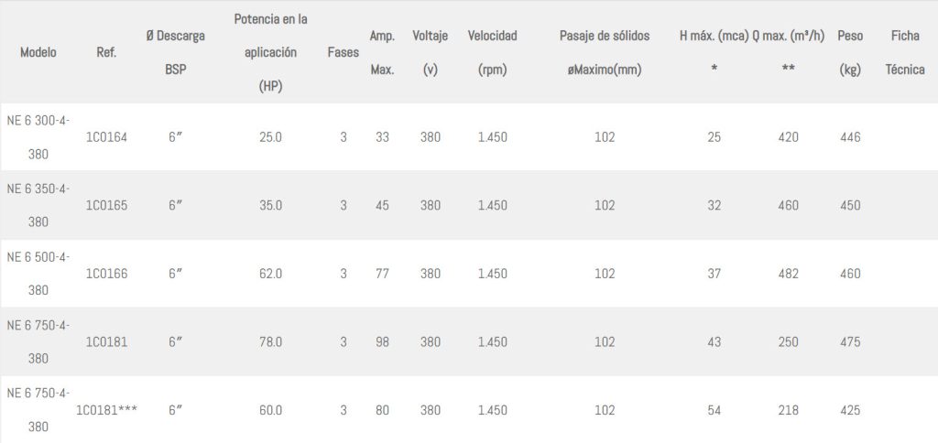Select reference code 1C0165
The image size is (938, 443).
tap(106, 206)
